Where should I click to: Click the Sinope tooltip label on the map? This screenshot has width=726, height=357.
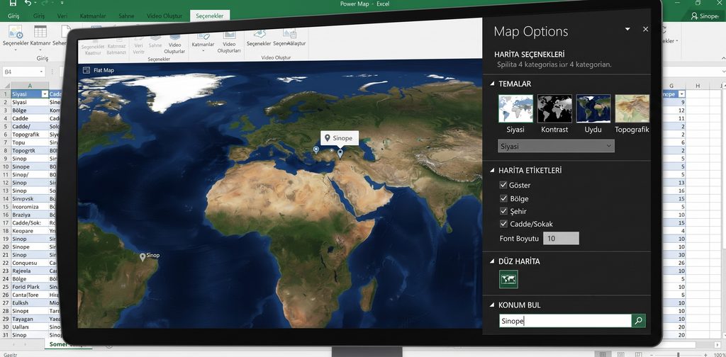[340, 138]
